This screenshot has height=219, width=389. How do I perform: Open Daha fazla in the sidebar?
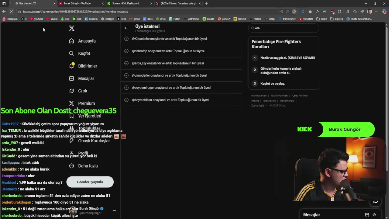point(83,166)
